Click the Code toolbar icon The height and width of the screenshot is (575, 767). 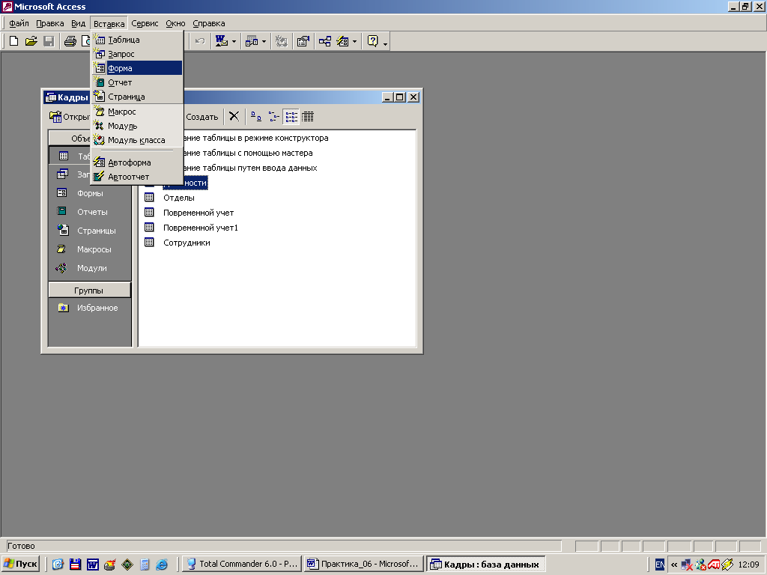pos(282,41)
